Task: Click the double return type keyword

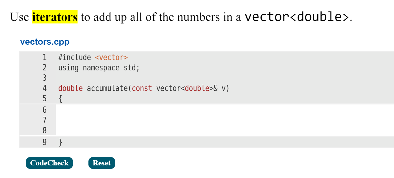Action: pos(70,88)
